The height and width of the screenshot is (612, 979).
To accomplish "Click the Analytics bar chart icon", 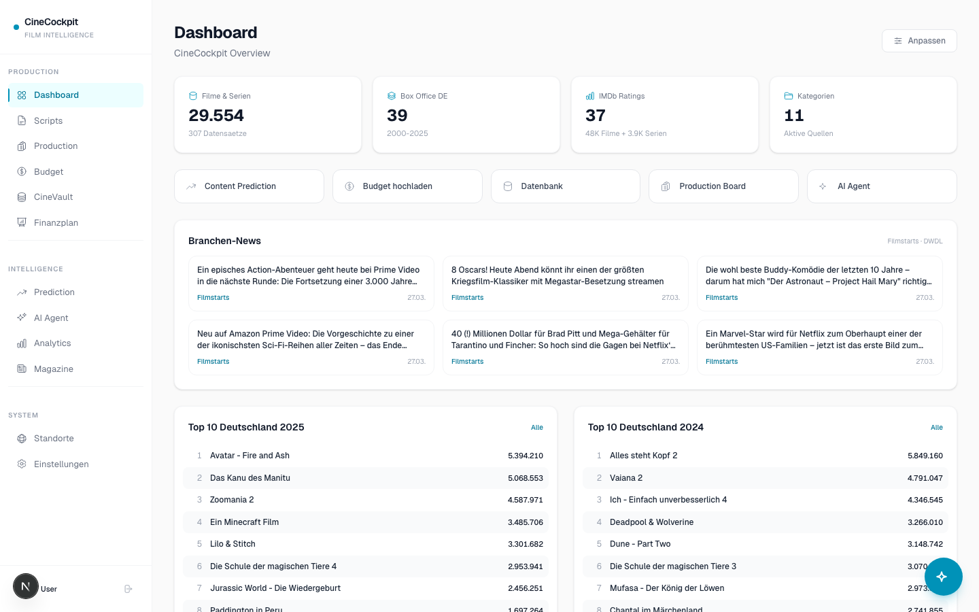I will (x=22, y=343).
